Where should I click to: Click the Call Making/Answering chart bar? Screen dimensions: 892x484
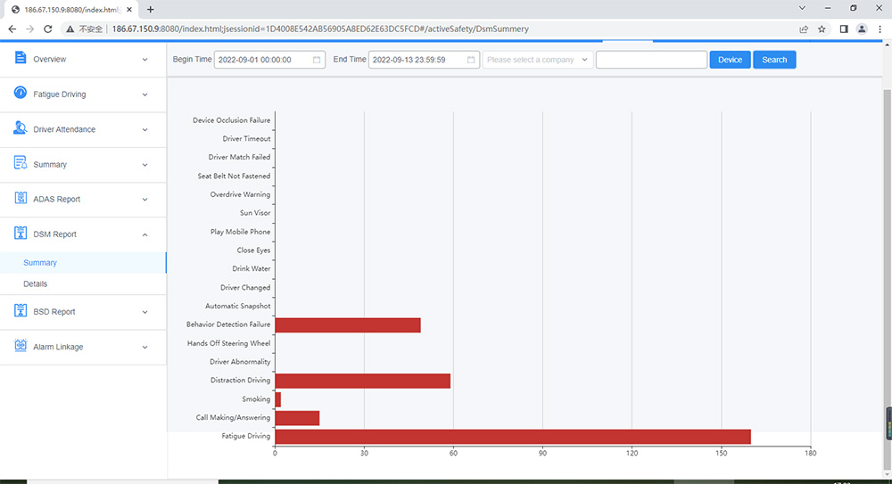tap(297, 418)
